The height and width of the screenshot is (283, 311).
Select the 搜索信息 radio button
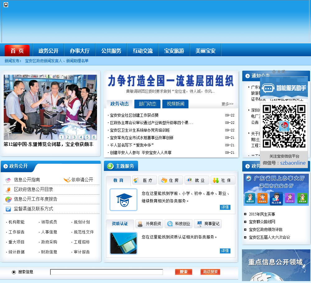pyautogui.click(x=14, y=272)
